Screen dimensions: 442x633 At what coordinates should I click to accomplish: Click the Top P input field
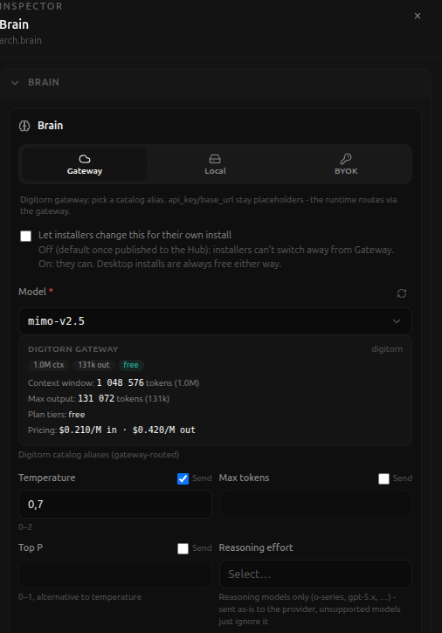pos(115,574)
